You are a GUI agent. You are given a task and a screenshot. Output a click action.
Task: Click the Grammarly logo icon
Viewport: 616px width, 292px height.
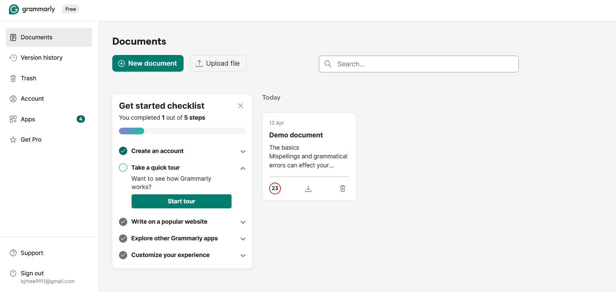(14, 9)
